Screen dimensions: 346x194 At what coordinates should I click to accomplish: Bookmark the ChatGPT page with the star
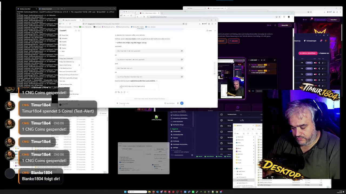click(186, 24)
